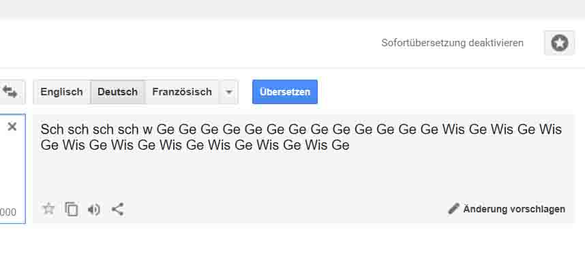585x275 pixels.
Task: Click Sofortübersetzung deaktivieren link
Action: point(452,43)
